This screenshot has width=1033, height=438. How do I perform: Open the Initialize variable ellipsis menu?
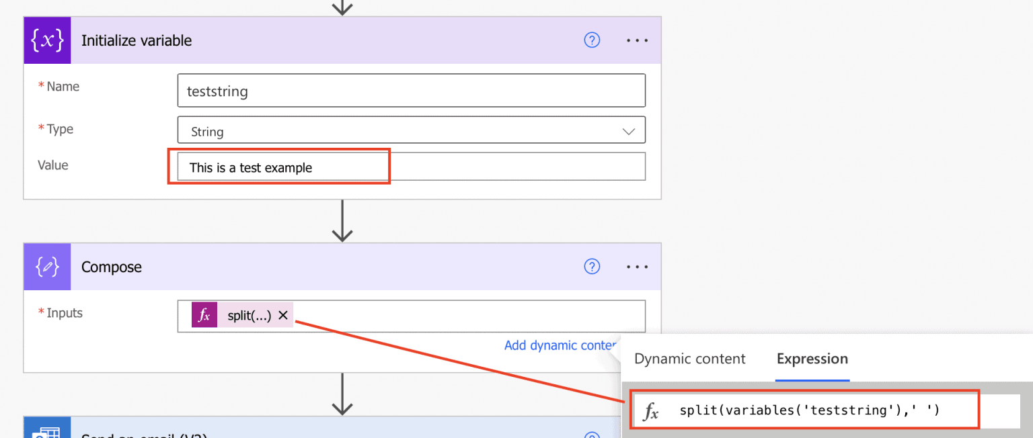click(x=637, y=40)
